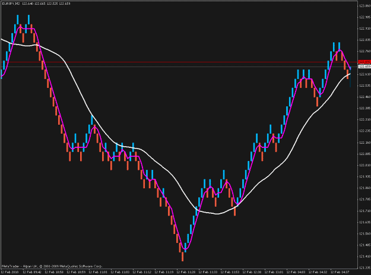The image size is (371, 275).
Task: Click the 121.410 price axis label
Action: pos(364,257)
